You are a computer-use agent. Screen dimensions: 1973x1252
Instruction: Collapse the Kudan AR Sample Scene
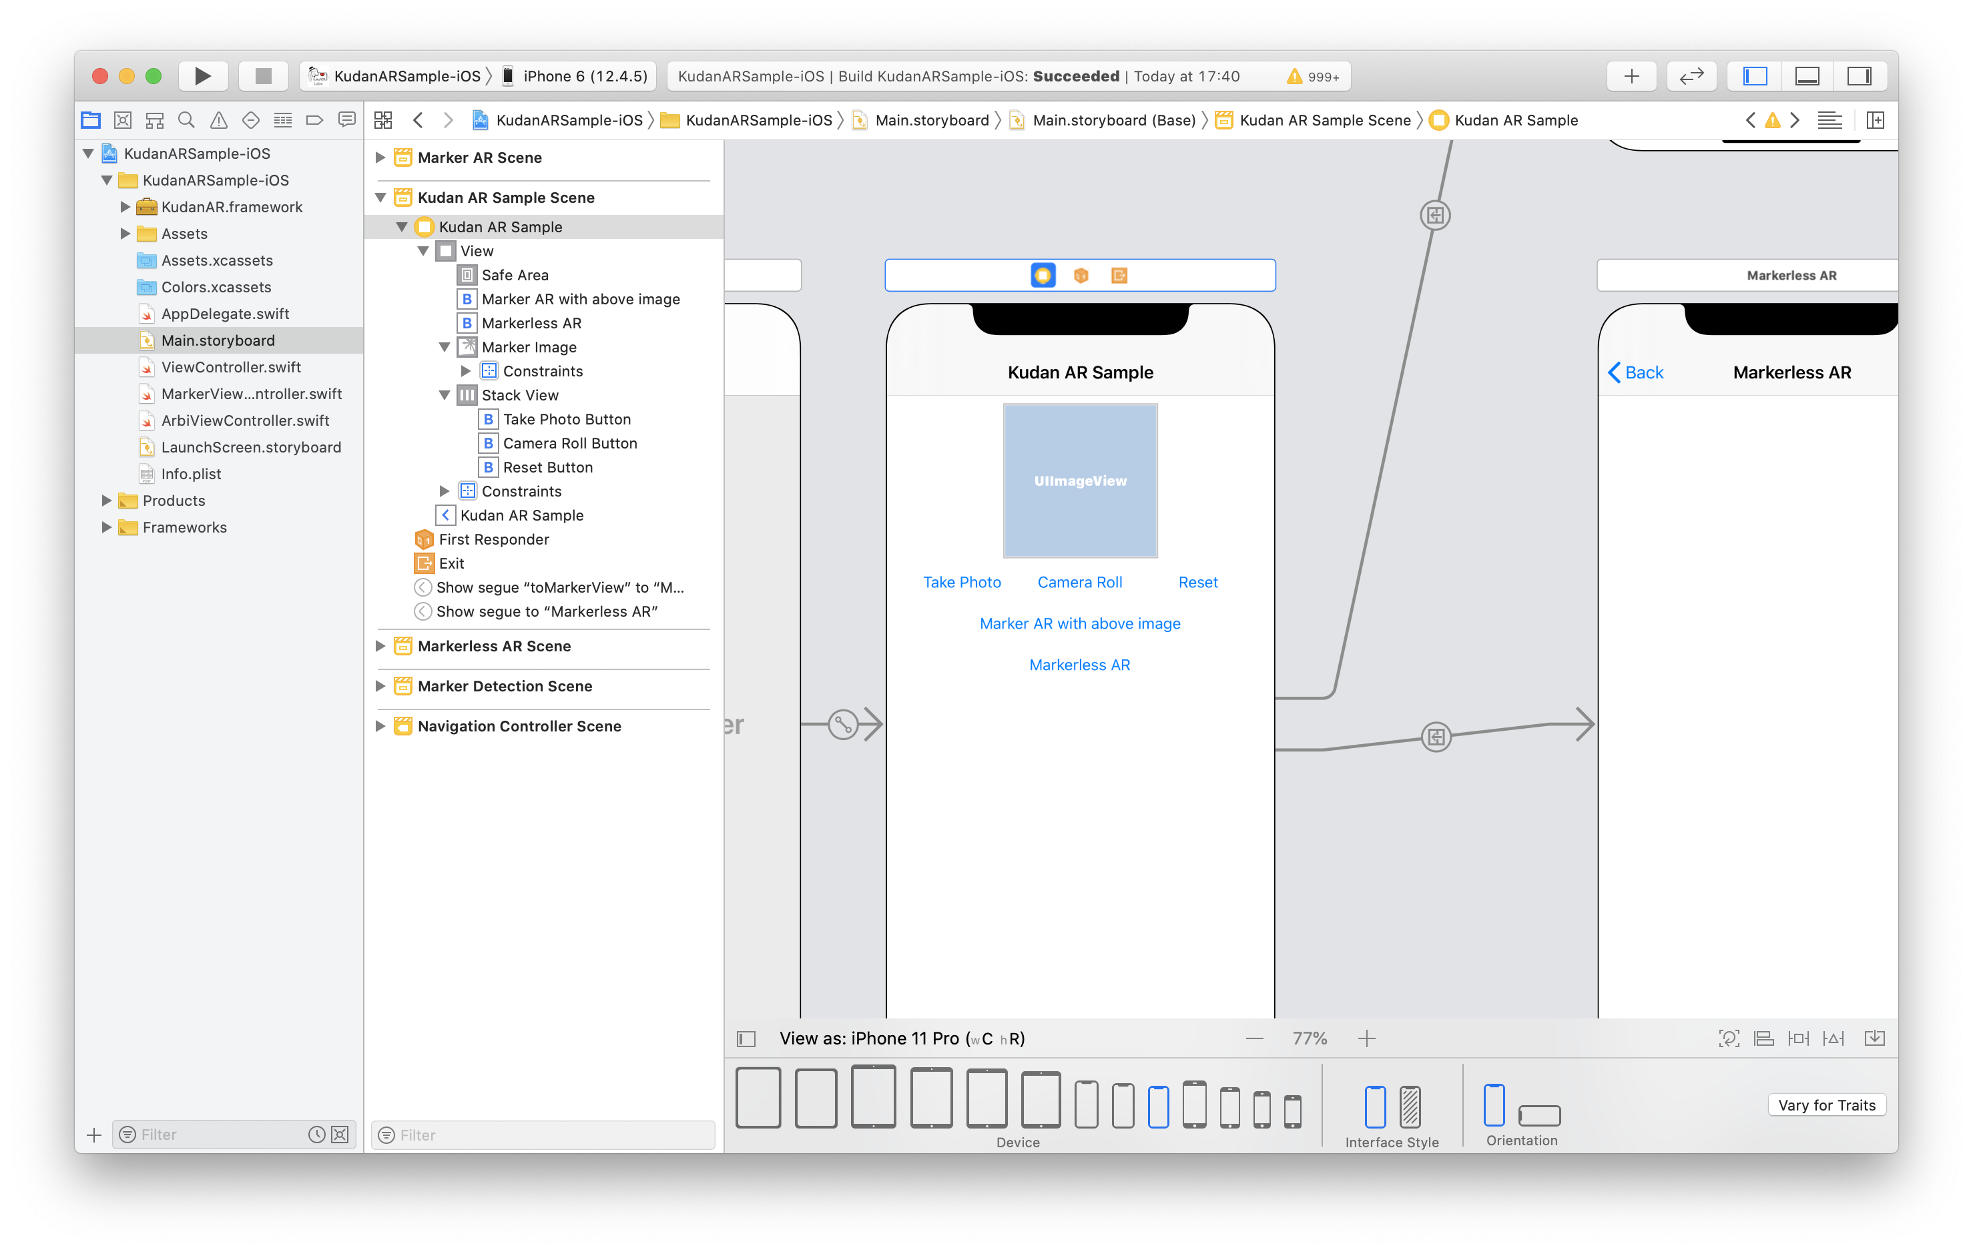[x=380, y=198]
